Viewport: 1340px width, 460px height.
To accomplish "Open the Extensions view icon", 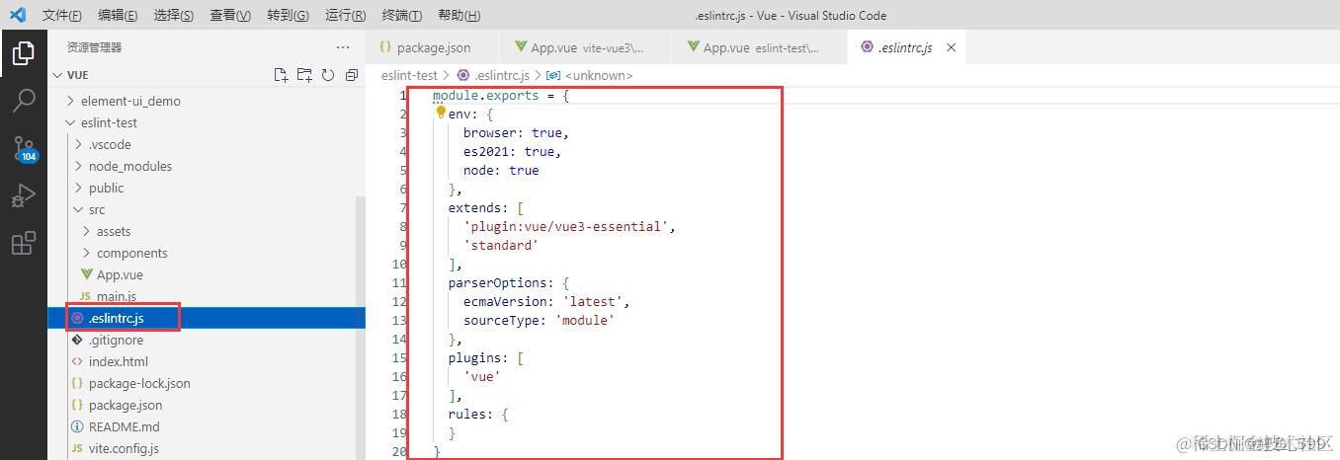I will (x=24, y=243).
